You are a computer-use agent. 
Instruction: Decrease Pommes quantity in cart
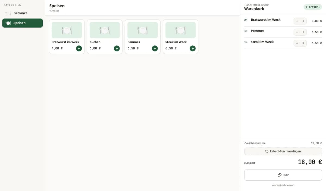tap(297, 32)
